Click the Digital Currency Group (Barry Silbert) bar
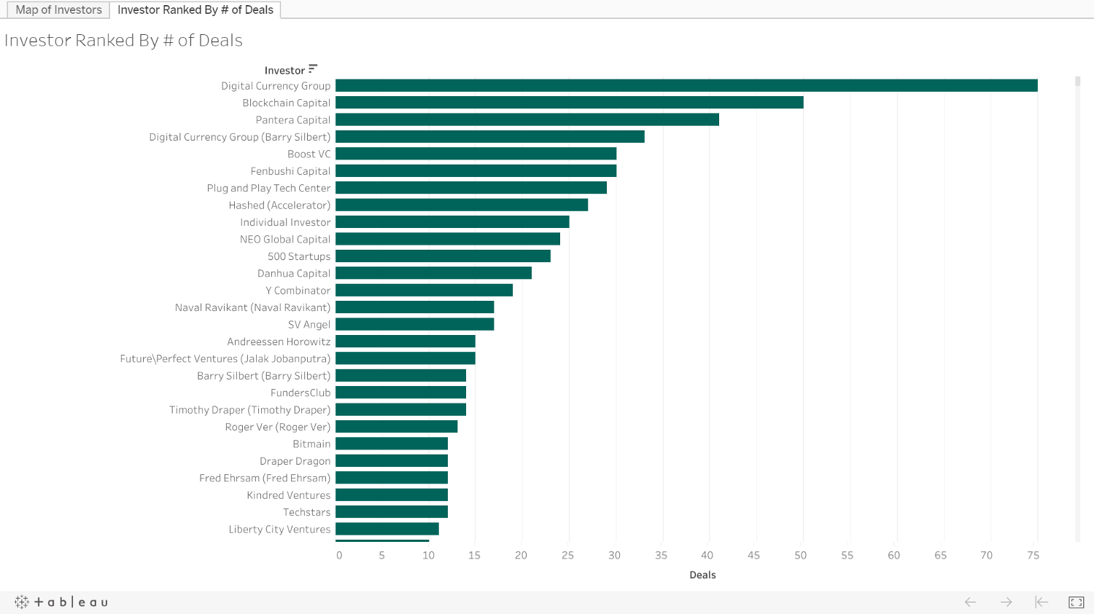The image size is (1094, 614). click(x=490, y=137)
